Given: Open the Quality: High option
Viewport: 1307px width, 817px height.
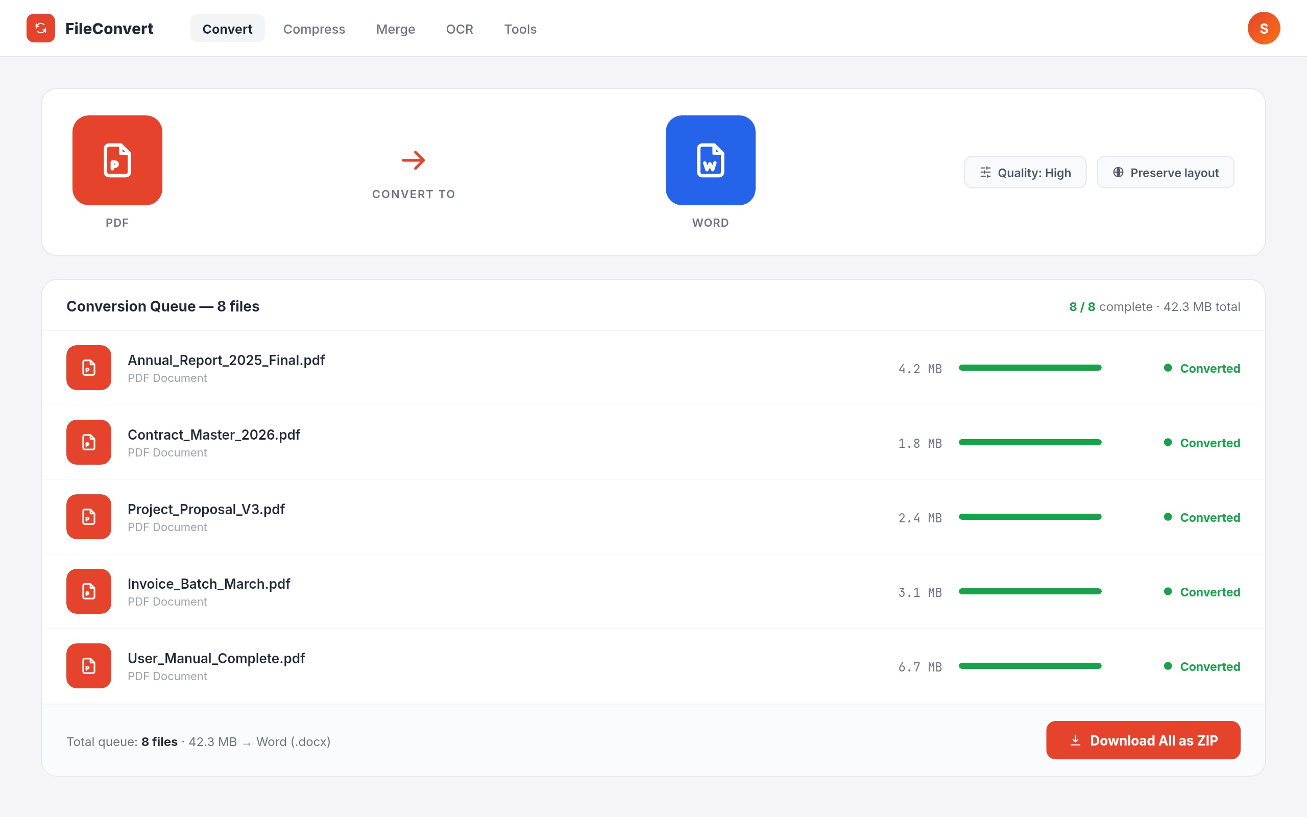Looking at the screenshot, I should click(x=1025, y=173).
